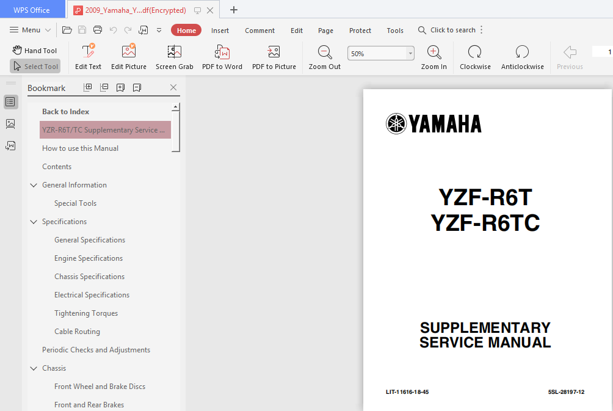
Task: Open the Special Tools bookmark
Action: [x=76, y=203]
